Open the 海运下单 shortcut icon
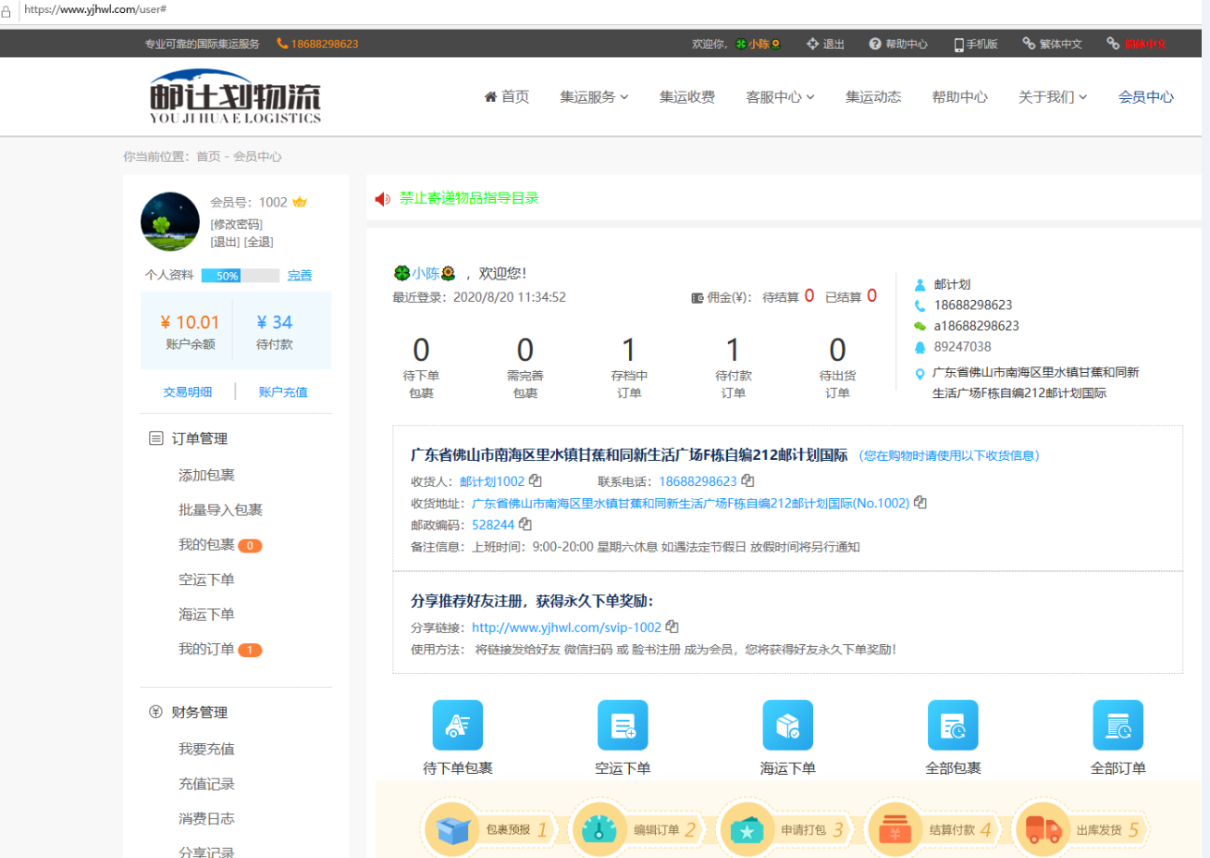The width and height of the screenshot is (1210, 858). click(x=787, y=725)
